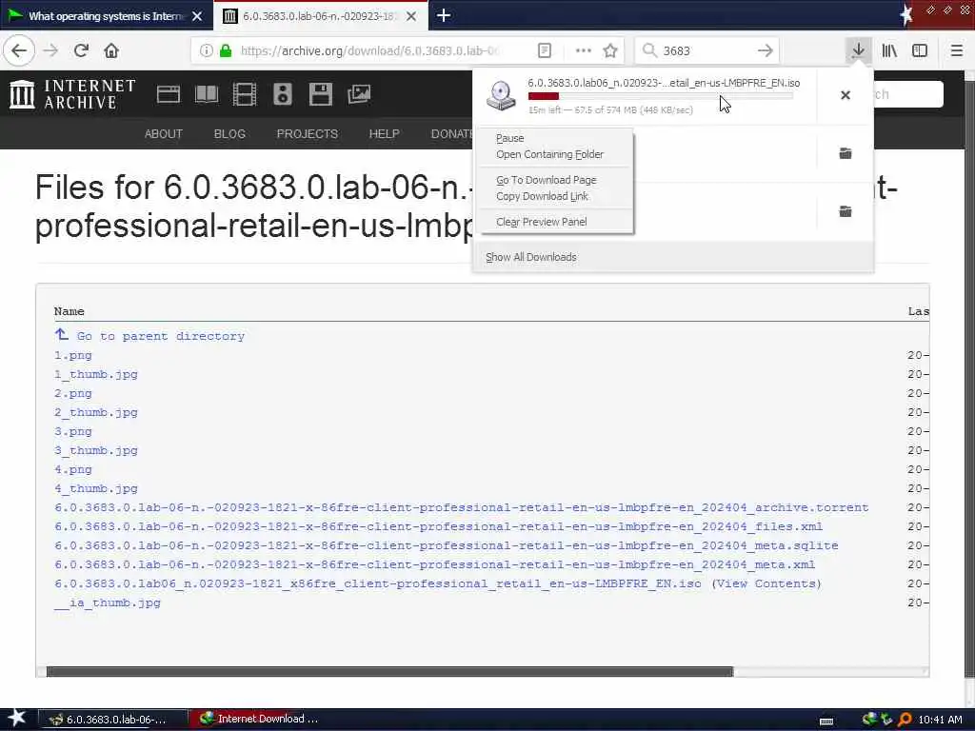Viewport: 975px width, 731px height.
Task: Choose Copy Download Link
Action: pos(542,196)
